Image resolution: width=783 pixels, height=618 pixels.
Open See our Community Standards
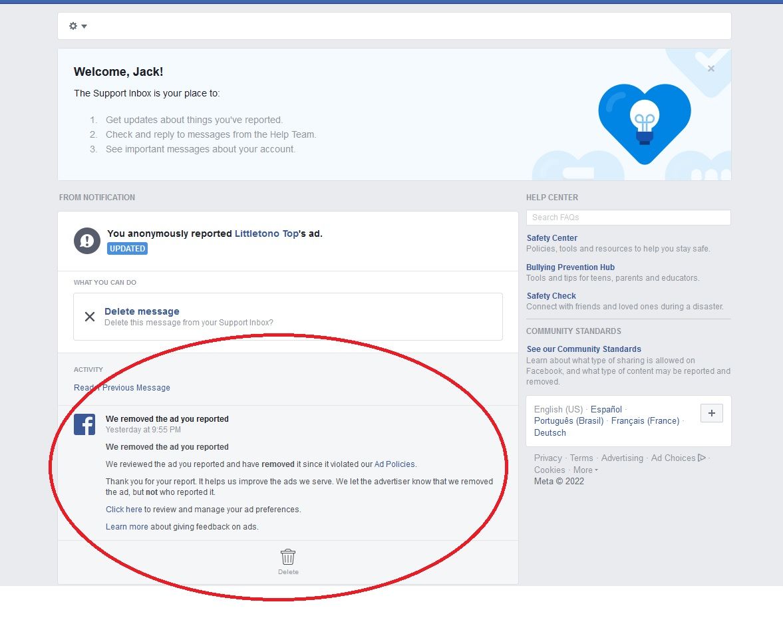(x=583, y=349)
